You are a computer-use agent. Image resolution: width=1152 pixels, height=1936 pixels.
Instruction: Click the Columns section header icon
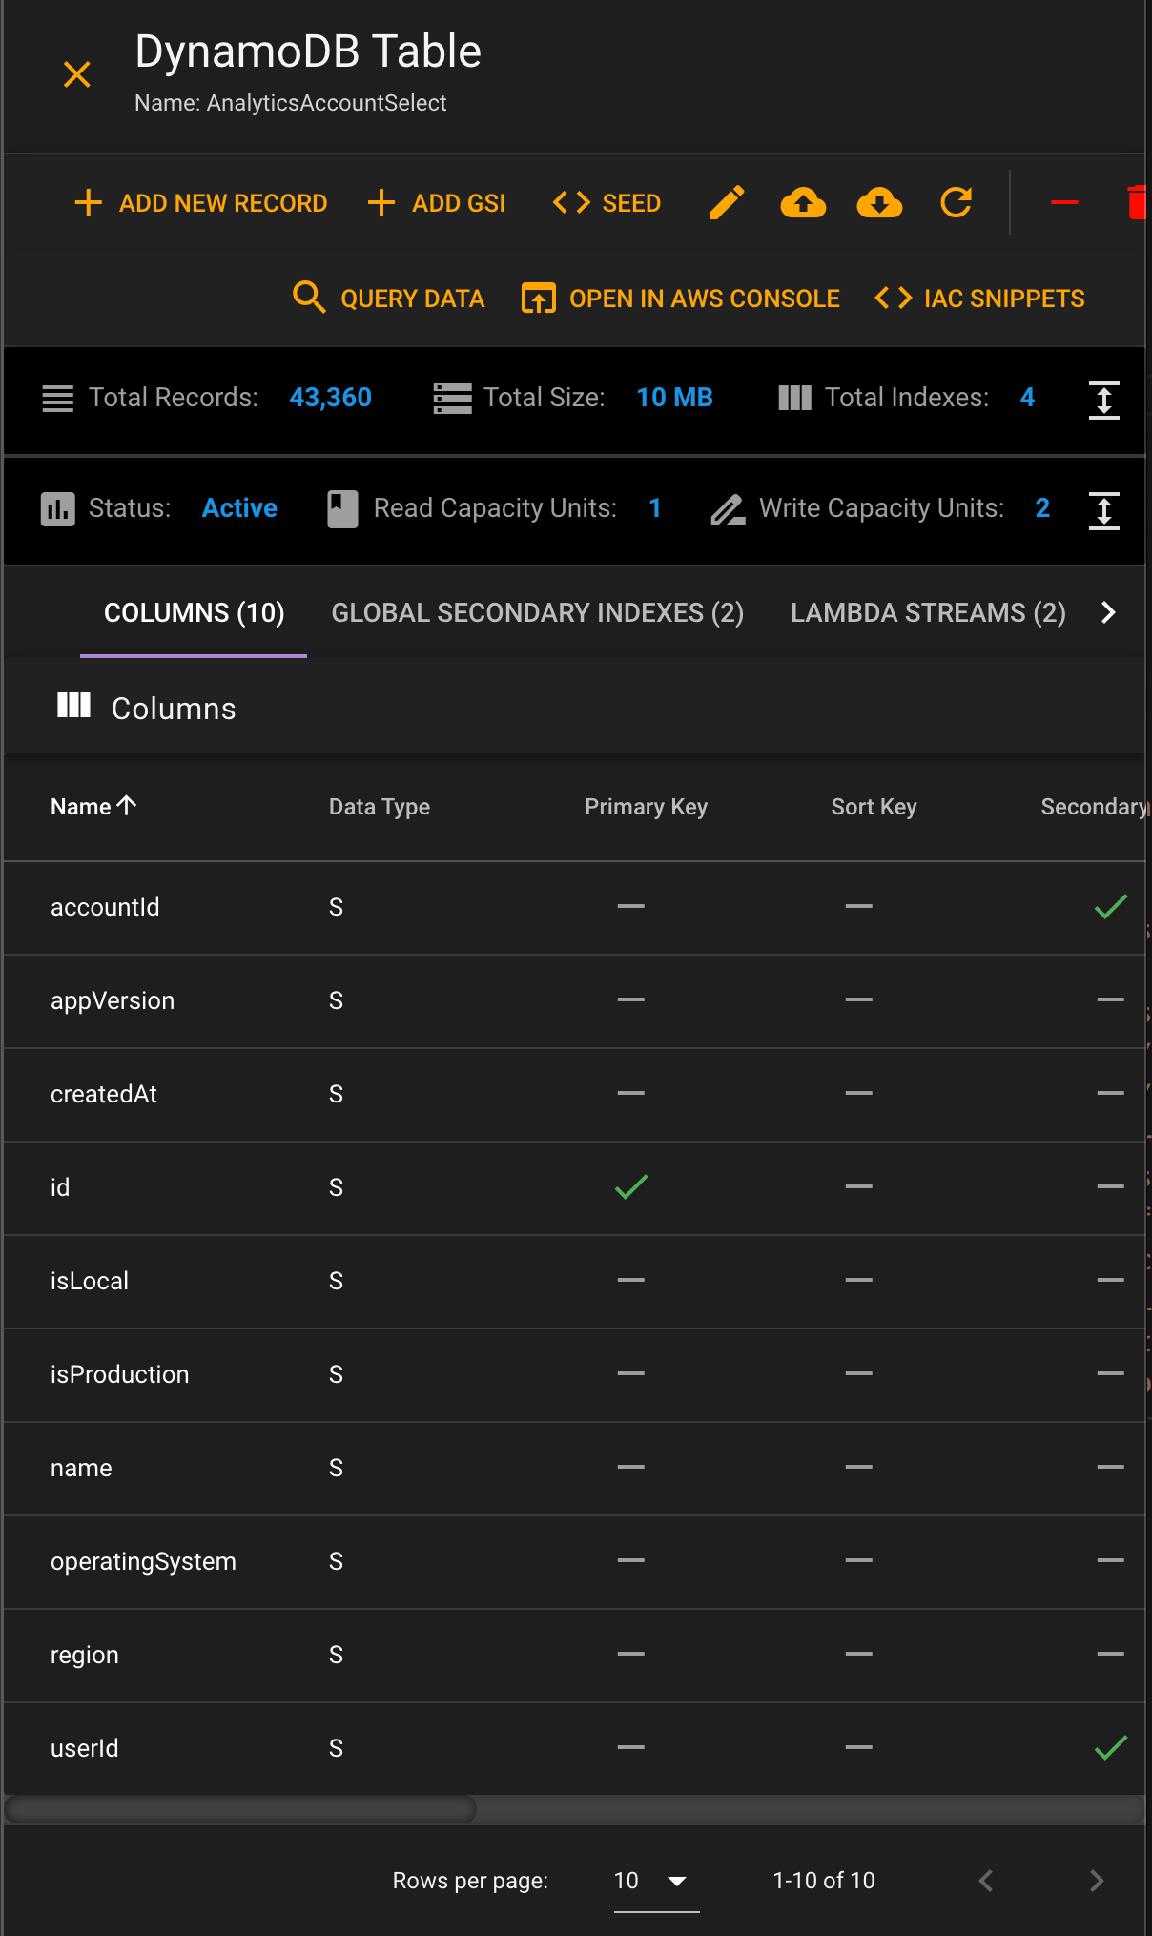(x=73, y=706)
